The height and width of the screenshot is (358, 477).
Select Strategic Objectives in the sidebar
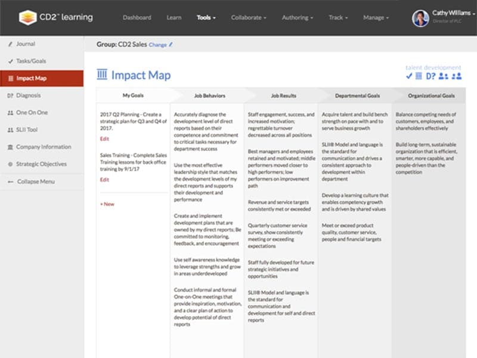(41, 164)
